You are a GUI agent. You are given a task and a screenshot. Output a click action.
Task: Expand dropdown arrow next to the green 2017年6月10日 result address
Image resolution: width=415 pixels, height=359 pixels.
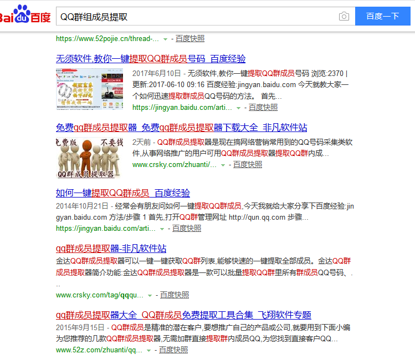(x=238, y=108)
